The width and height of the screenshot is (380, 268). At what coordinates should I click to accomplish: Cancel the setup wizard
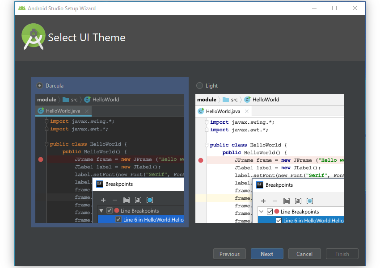(x=304, y=254)
